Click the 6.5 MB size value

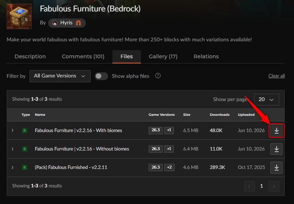coord(191,130)
